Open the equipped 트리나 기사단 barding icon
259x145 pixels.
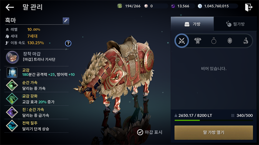pyautogui.click(x=12, y=57)
